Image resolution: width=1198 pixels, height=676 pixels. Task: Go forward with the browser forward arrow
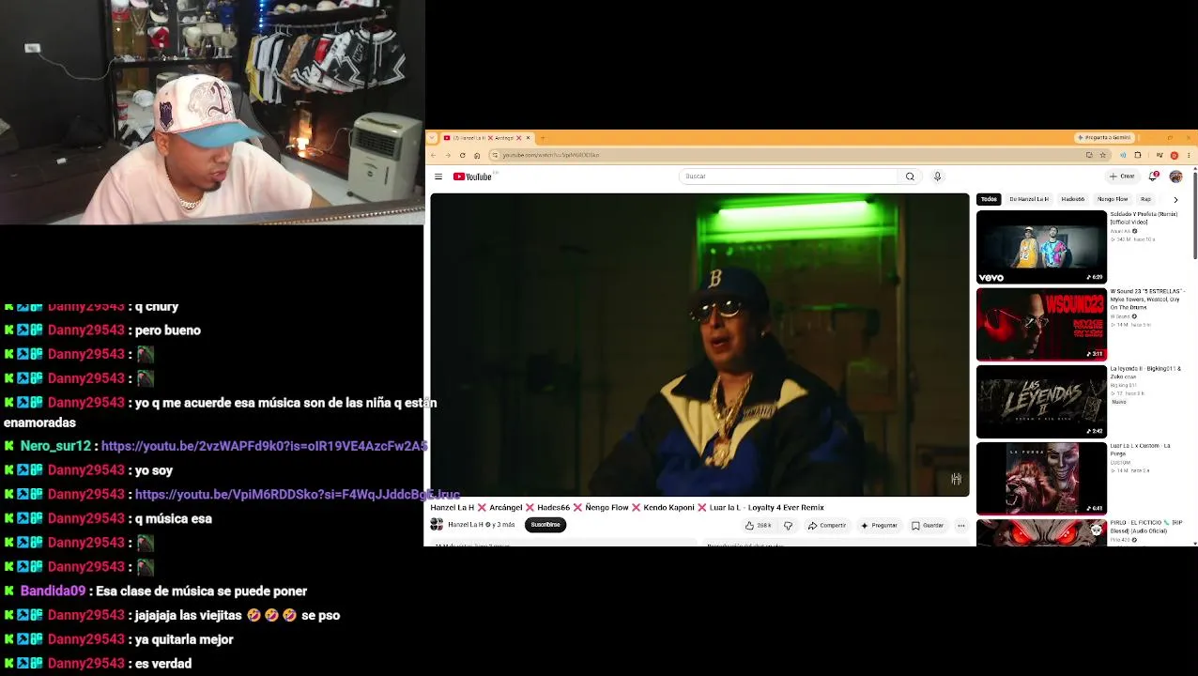(448, 155)
